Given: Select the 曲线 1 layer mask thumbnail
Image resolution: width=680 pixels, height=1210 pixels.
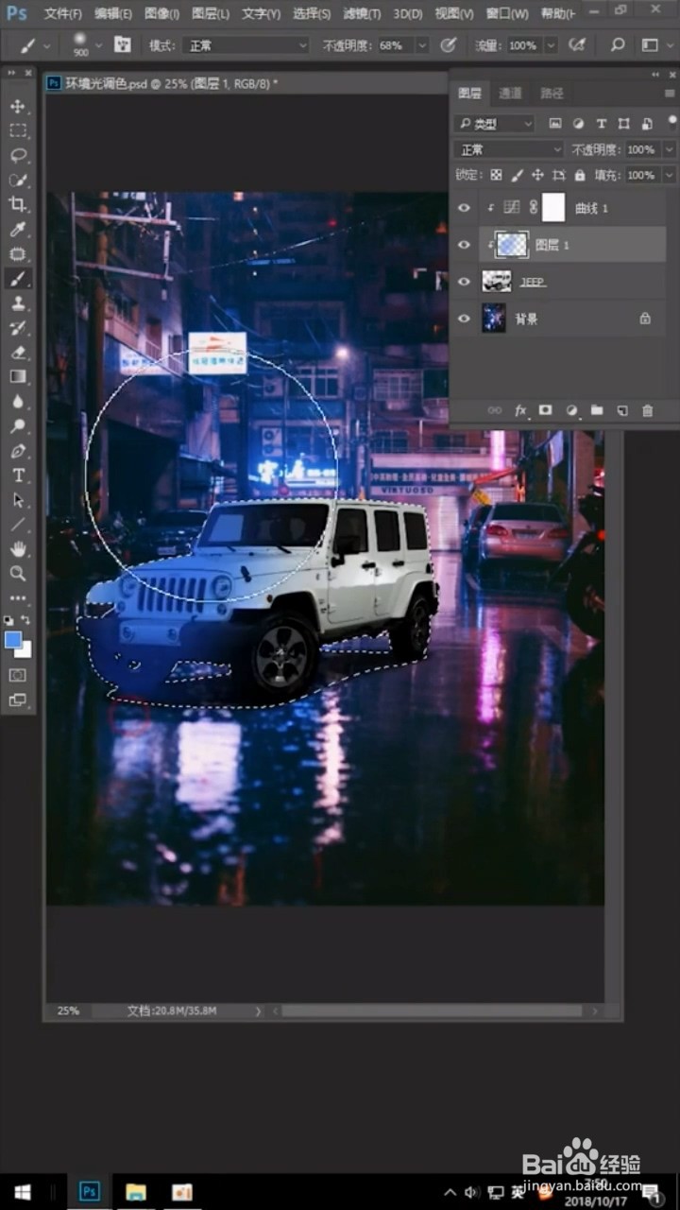Looking at the screenshot, I should [552, 208].
